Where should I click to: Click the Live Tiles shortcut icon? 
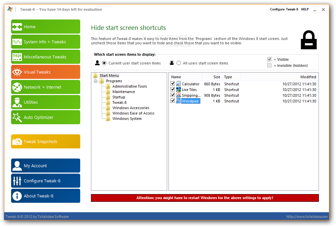click(178, 90)
